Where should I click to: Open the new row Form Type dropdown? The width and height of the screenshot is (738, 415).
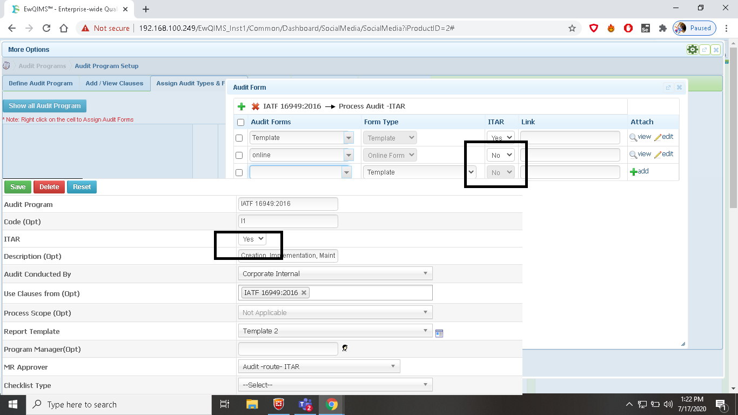pyautogui.click(x=419, y=172)
